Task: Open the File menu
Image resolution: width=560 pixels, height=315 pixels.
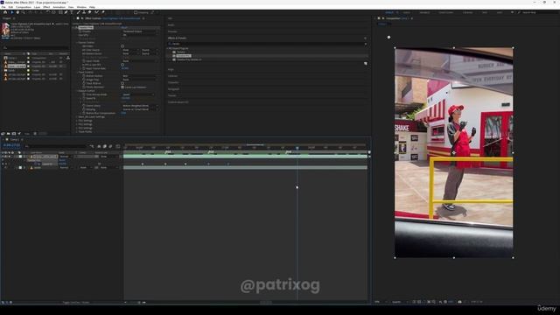Action: coord(3,7)
